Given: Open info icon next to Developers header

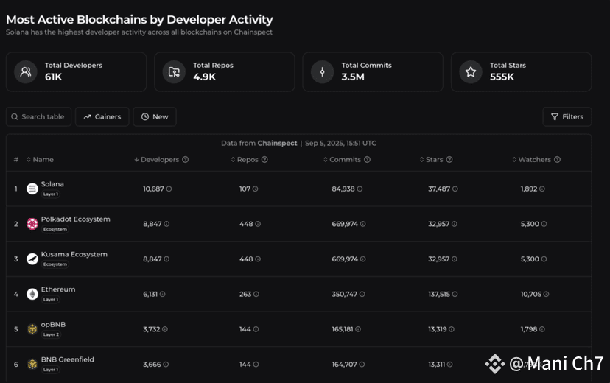Looking at the screenshot, I should (x=186, y=159).
